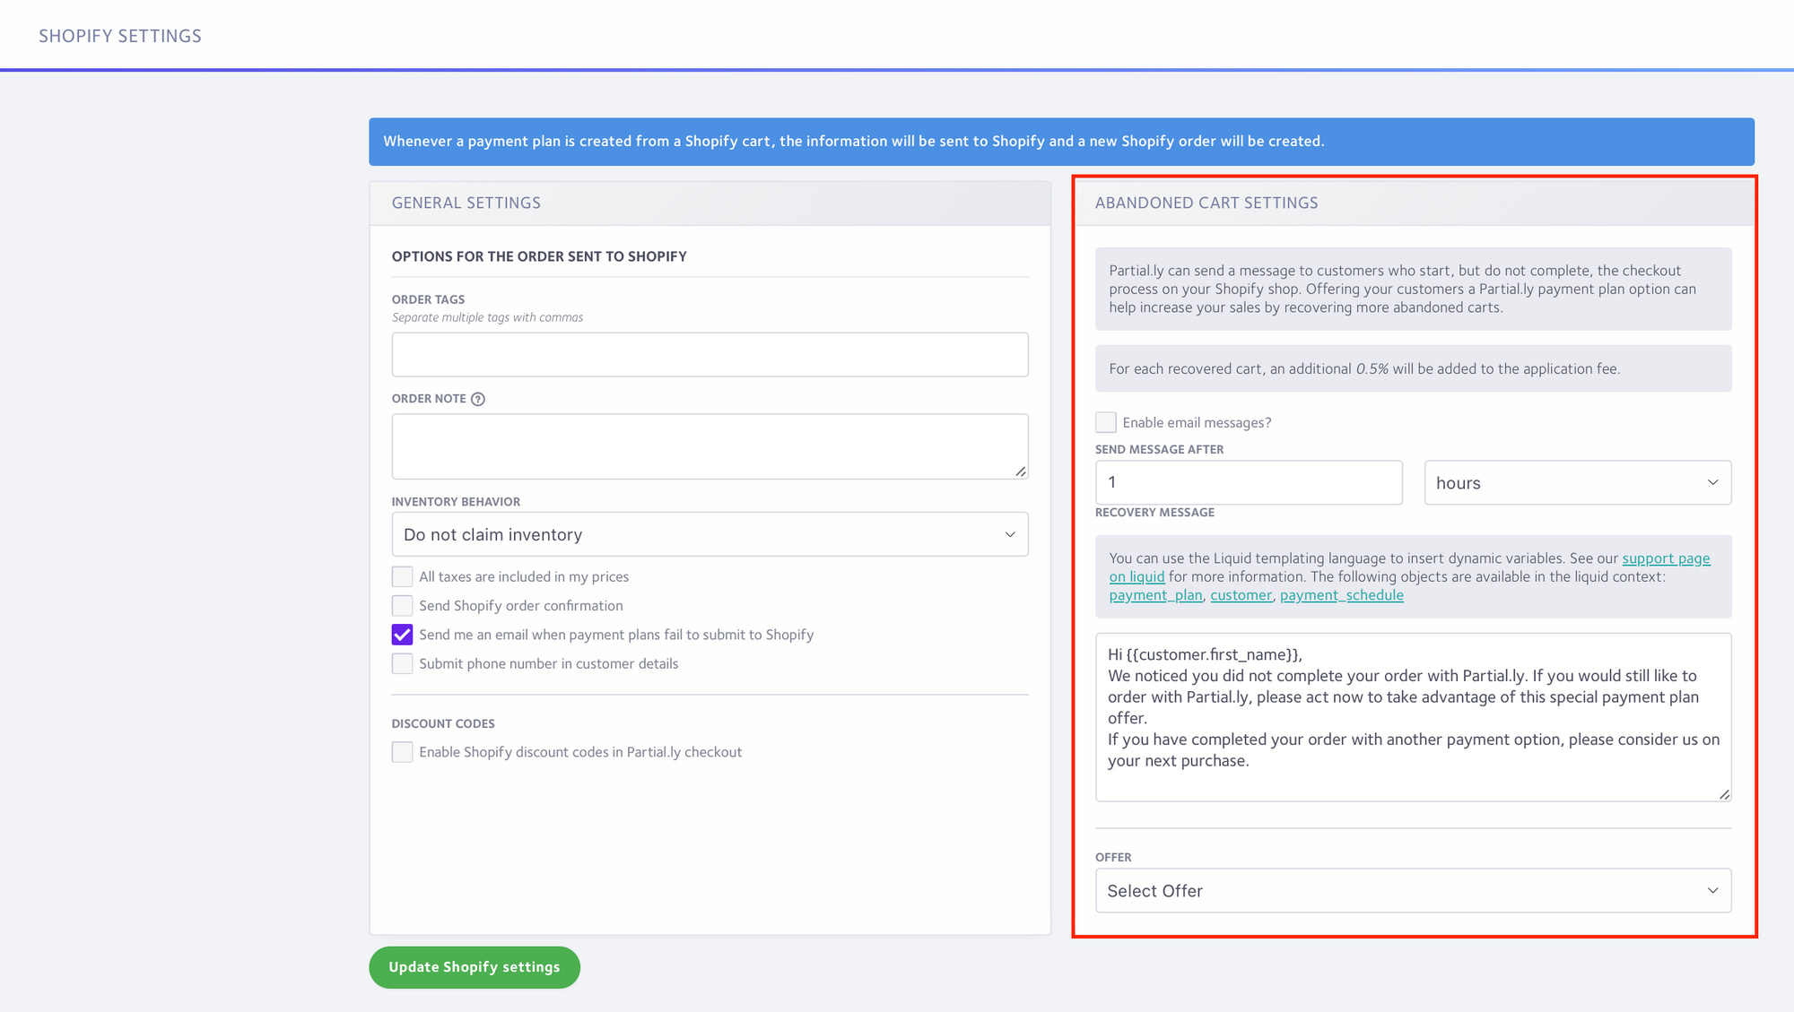This screenshot has width=1794, height=1012.
Task: Click Update Shopify settings button
Action: (475, 966)
